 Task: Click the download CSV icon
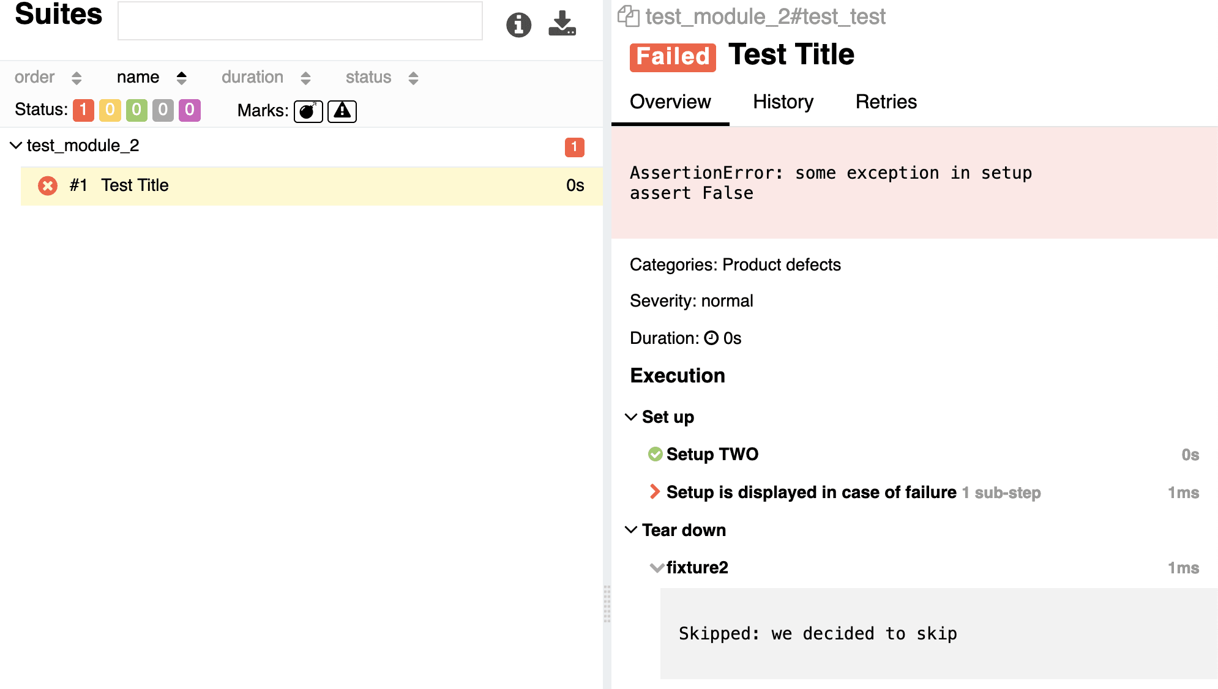click(562, 24)
